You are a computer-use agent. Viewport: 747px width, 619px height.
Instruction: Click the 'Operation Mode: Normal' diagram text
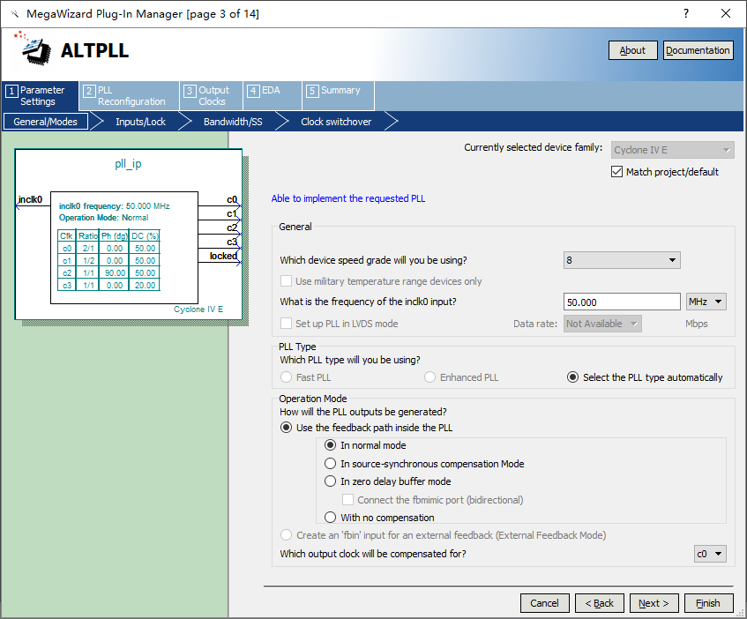pyautogui.click(x=103, y=218)
